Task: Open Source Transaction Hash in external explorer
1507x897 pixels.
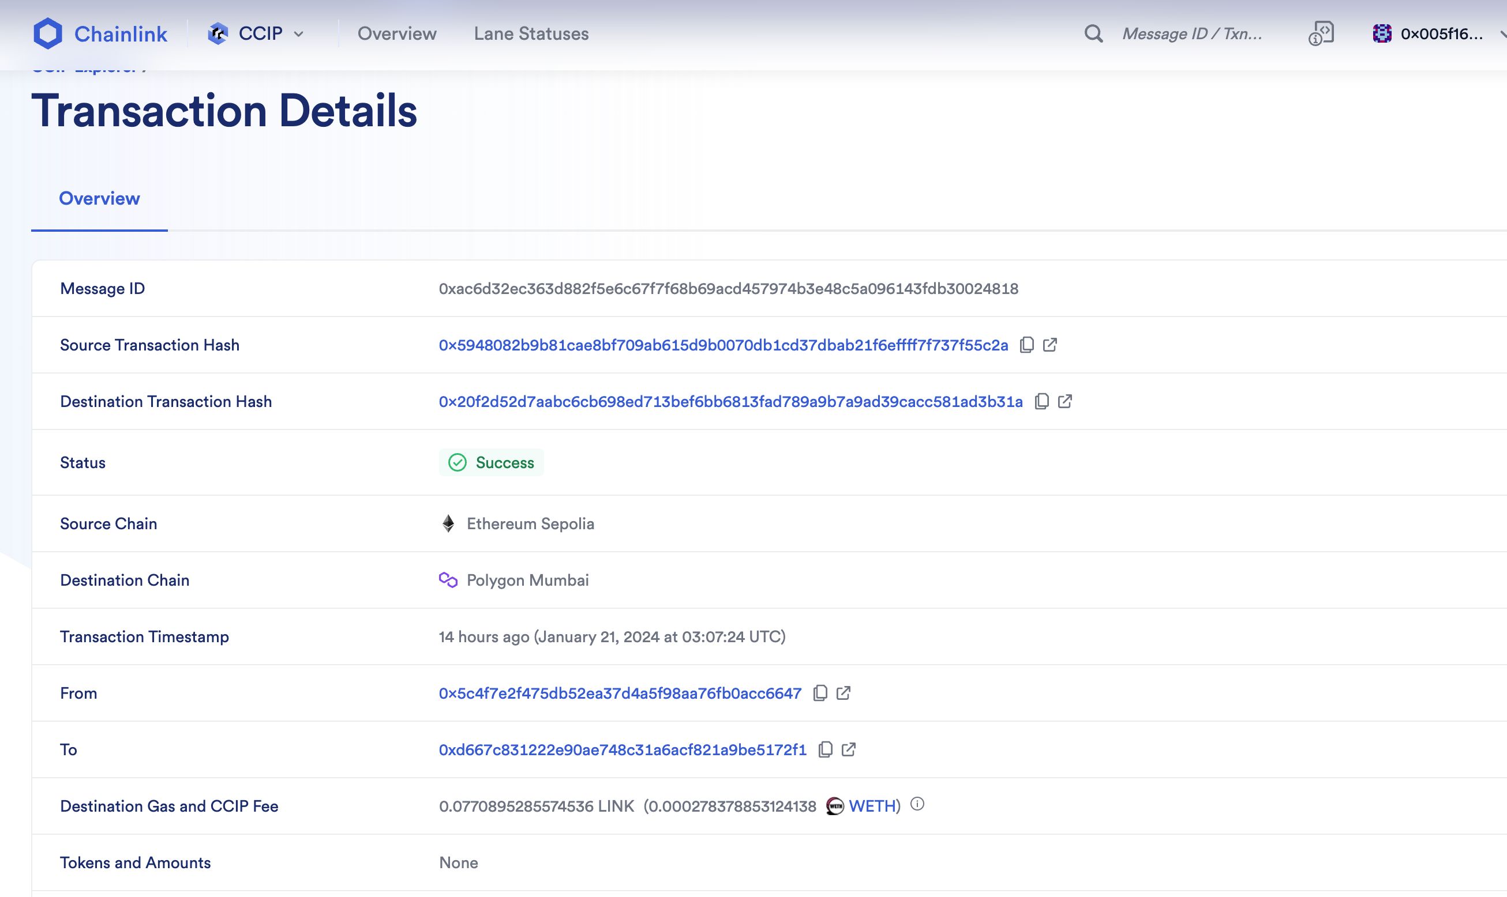Action: tap(1050, 345)
